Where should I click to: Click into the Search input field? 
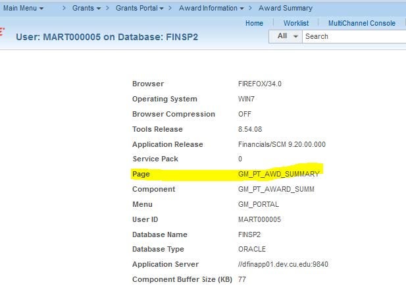[354, 36]
